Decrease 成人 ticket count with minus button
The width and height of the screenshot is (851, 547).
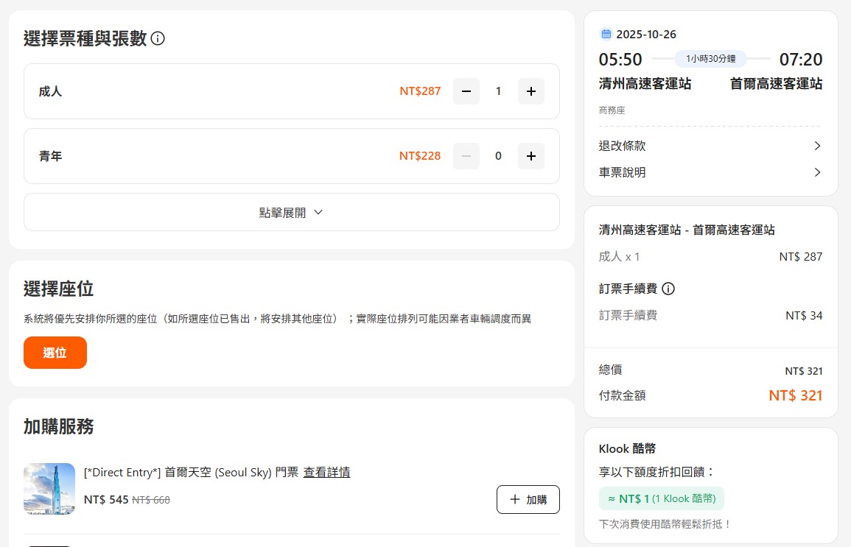(x=466, y=91)
